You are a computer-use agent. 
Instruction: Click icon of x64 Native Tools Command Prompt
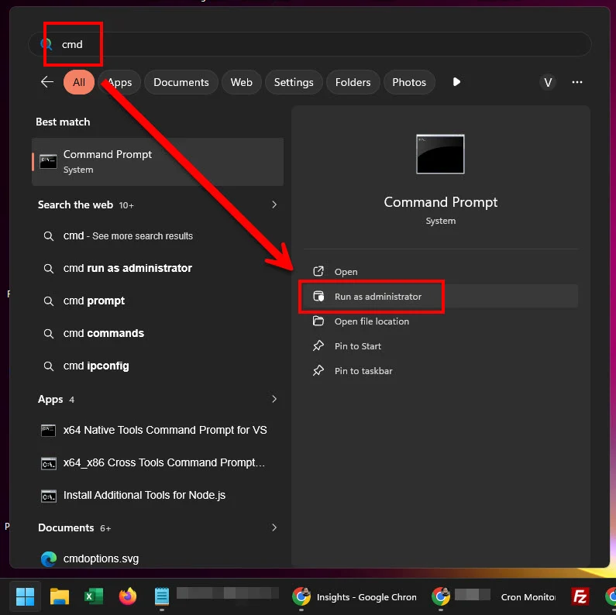tap(48, 431)
